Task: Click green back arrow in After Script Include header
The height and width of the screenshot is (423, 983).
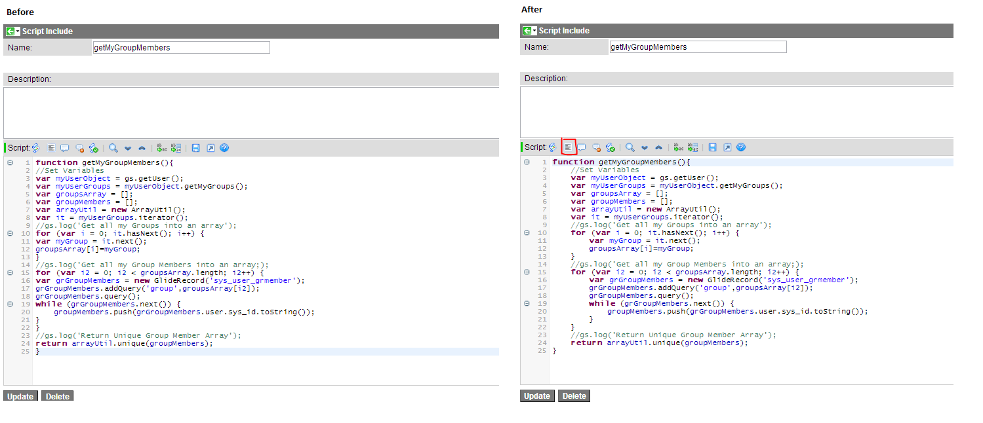Action: (x=527, y=31)
